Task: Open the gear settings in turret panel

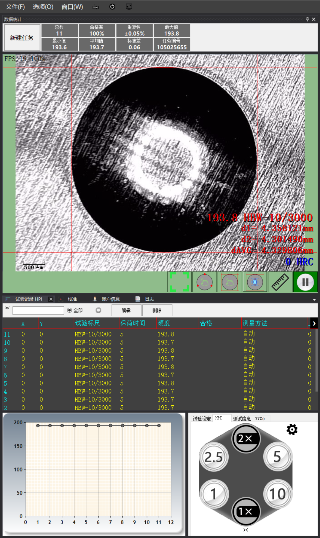Action: (292, 429)
